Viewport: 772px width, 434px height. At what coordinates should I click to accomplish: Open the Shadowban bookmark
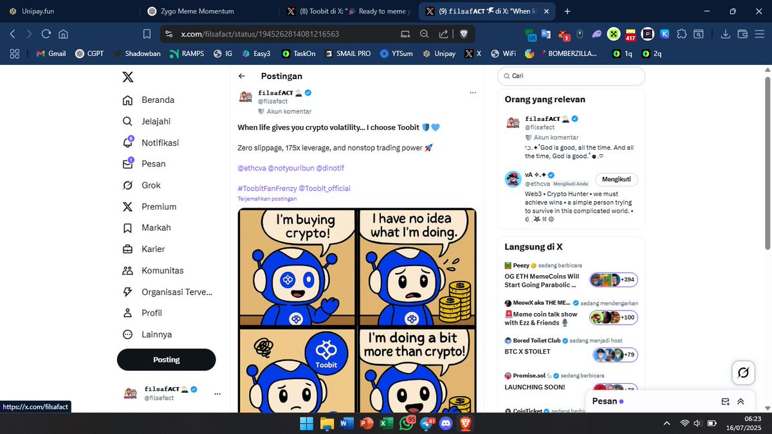tap(137, 53)
